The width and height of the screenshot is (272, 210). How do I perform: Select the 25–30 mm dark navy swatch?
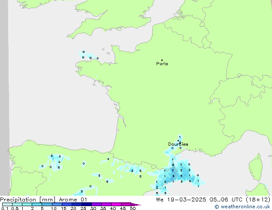point(87,204)
